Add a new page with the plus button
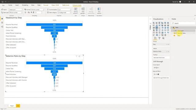The width and height of the screenshot is (196, 110). 18,106
